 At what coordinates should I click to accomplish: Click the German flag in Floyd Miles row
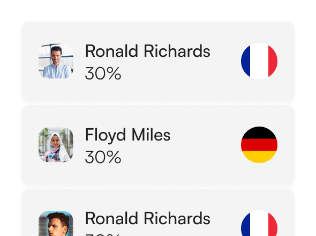259,145
